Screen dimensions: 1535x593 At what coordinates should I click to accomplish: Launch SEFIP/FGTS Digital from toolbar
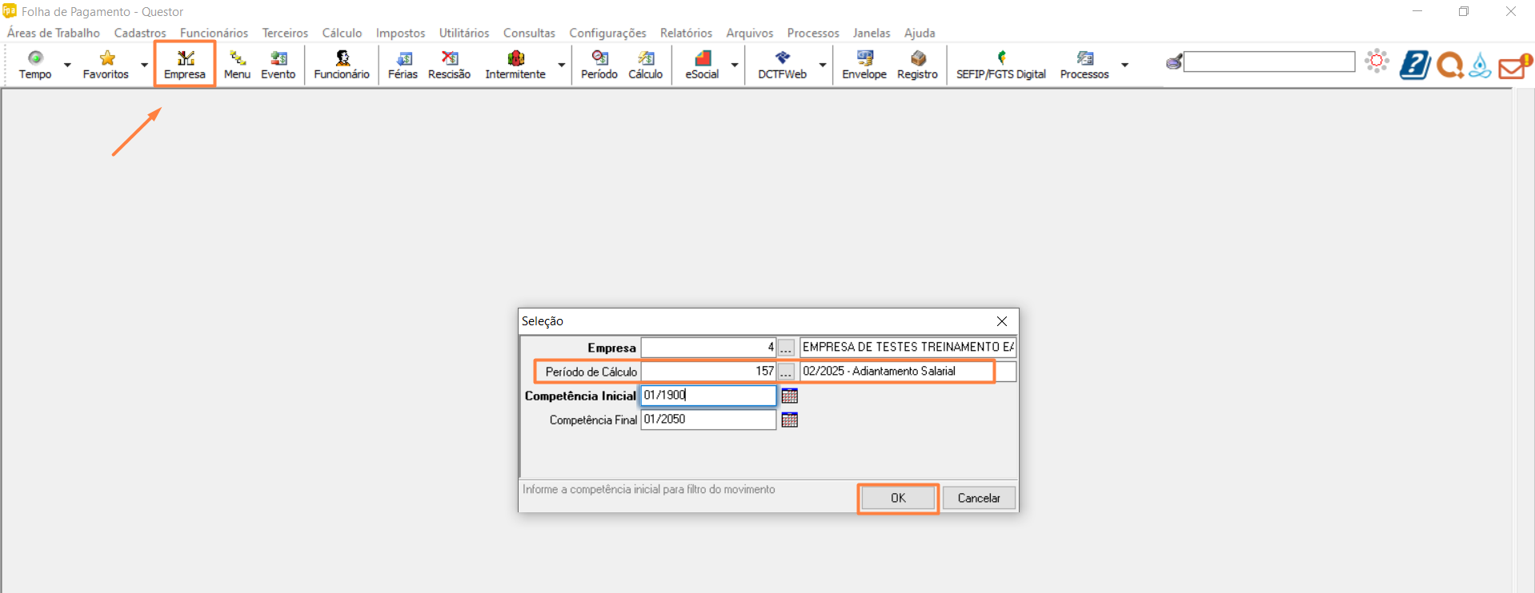pos(1000,64)
